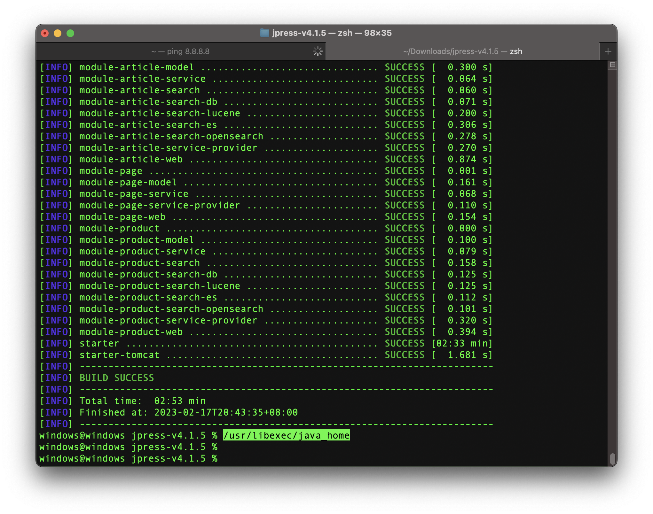Click the module-page-web module name
This screenshot has width=653, height=514.
tap(122, 217)
